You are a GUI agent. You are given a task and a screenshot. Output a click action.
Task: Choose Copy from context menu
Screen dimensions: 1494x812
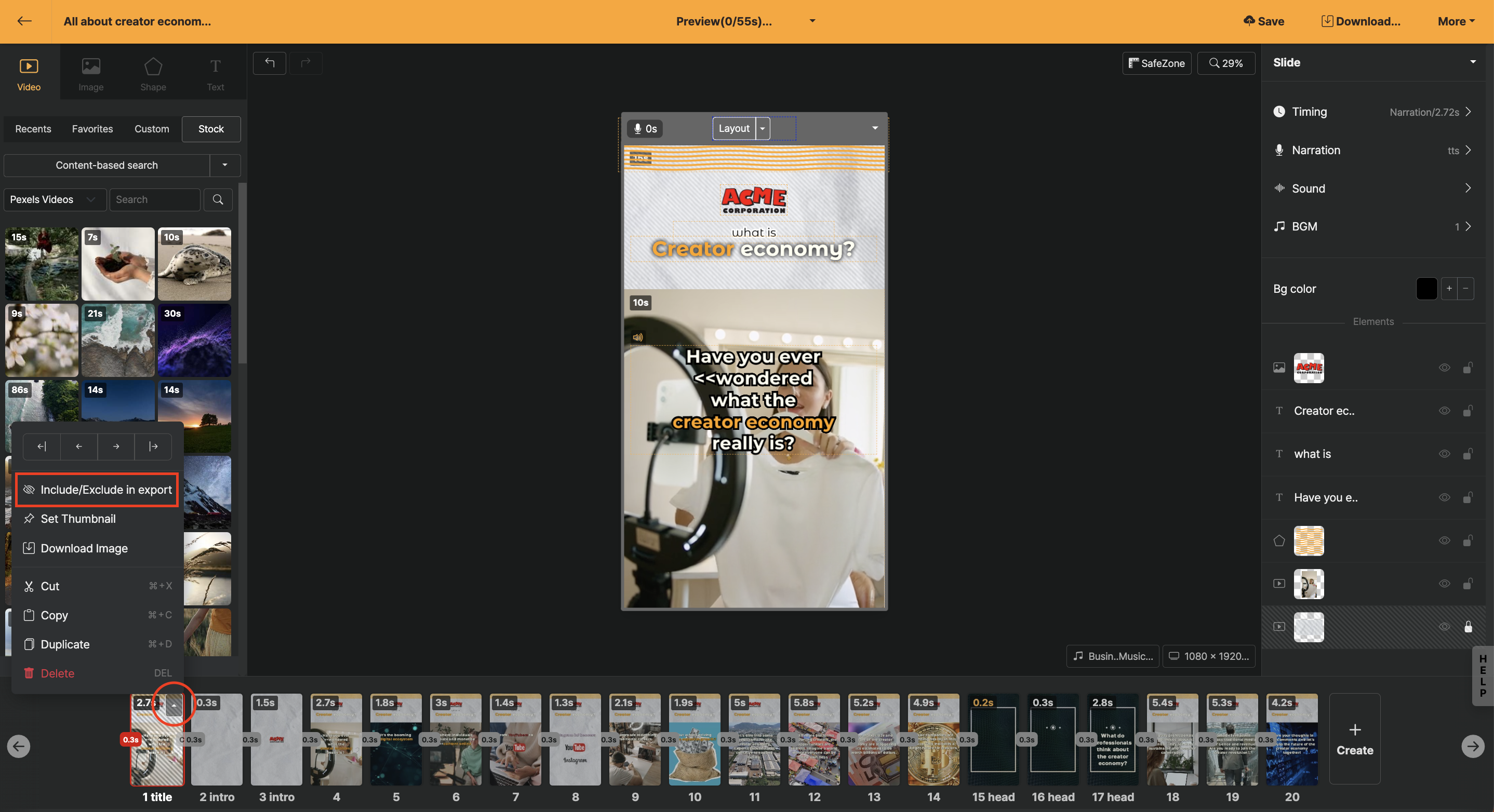coord(97,615)
